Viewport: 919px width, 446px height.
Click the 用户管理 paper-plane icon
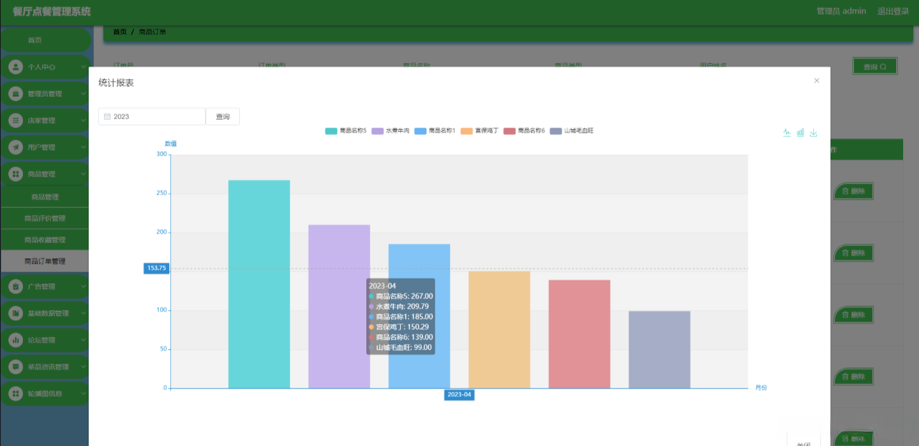click(16, 147)
